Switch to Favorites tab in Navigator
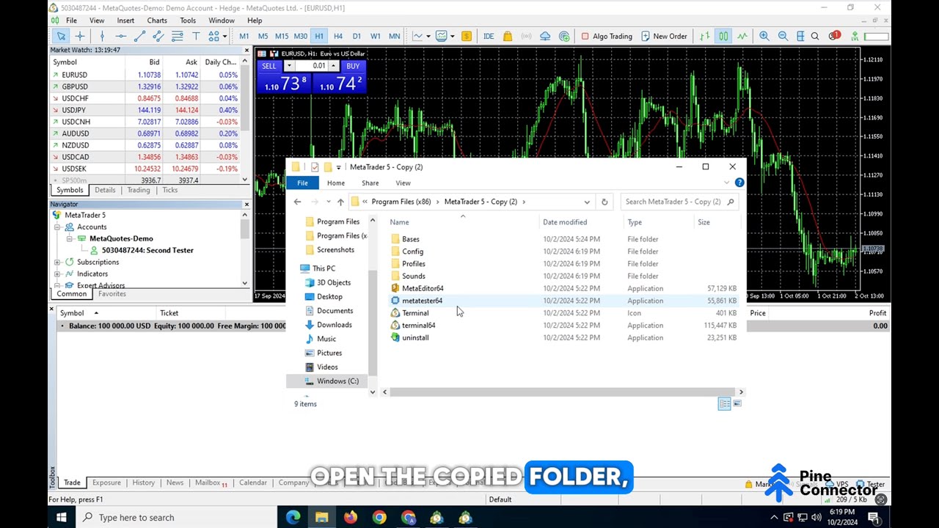Screen dimensions: 939x528 pyautogui.click(x=112, y=293)
